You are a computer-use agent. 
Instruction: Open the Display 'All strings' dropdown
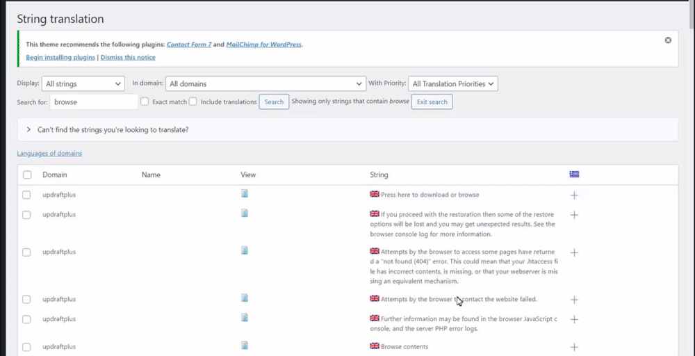point(83,84)
